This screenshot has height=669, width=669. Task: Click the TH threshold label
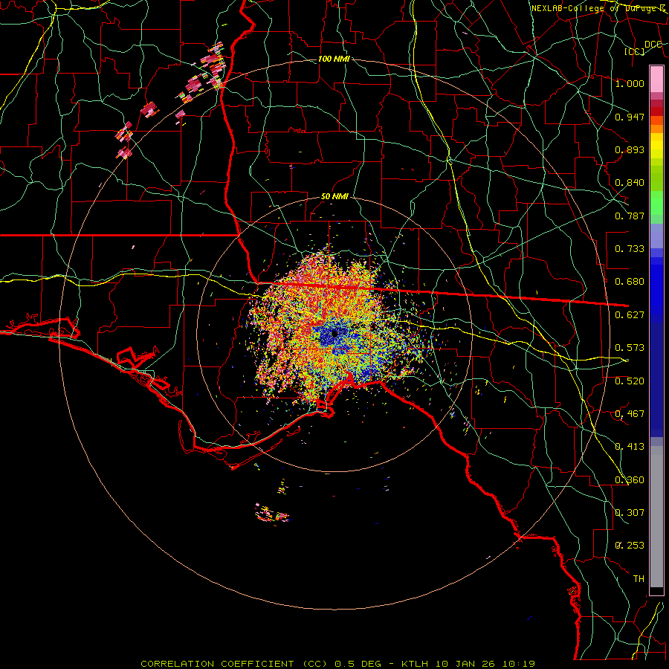pos(639,579)
